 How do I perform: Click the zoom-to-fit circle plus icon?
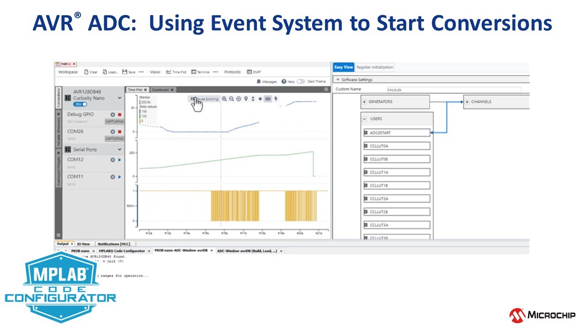pyautogui.click(x=239, y=99)
